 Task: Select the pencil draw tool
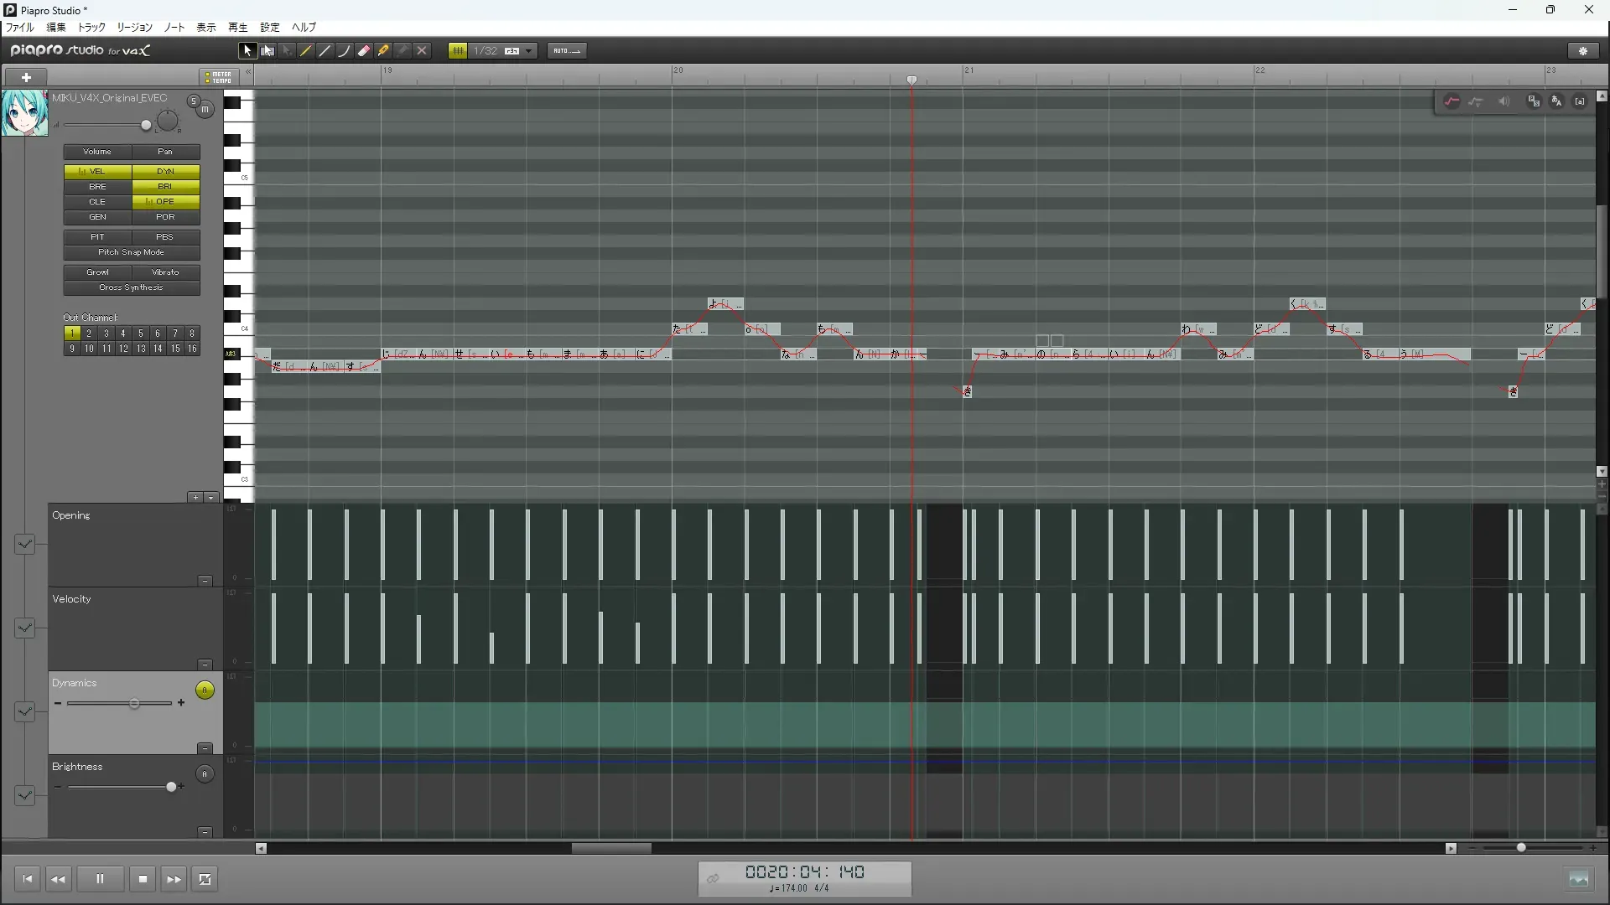click(306, 51)
